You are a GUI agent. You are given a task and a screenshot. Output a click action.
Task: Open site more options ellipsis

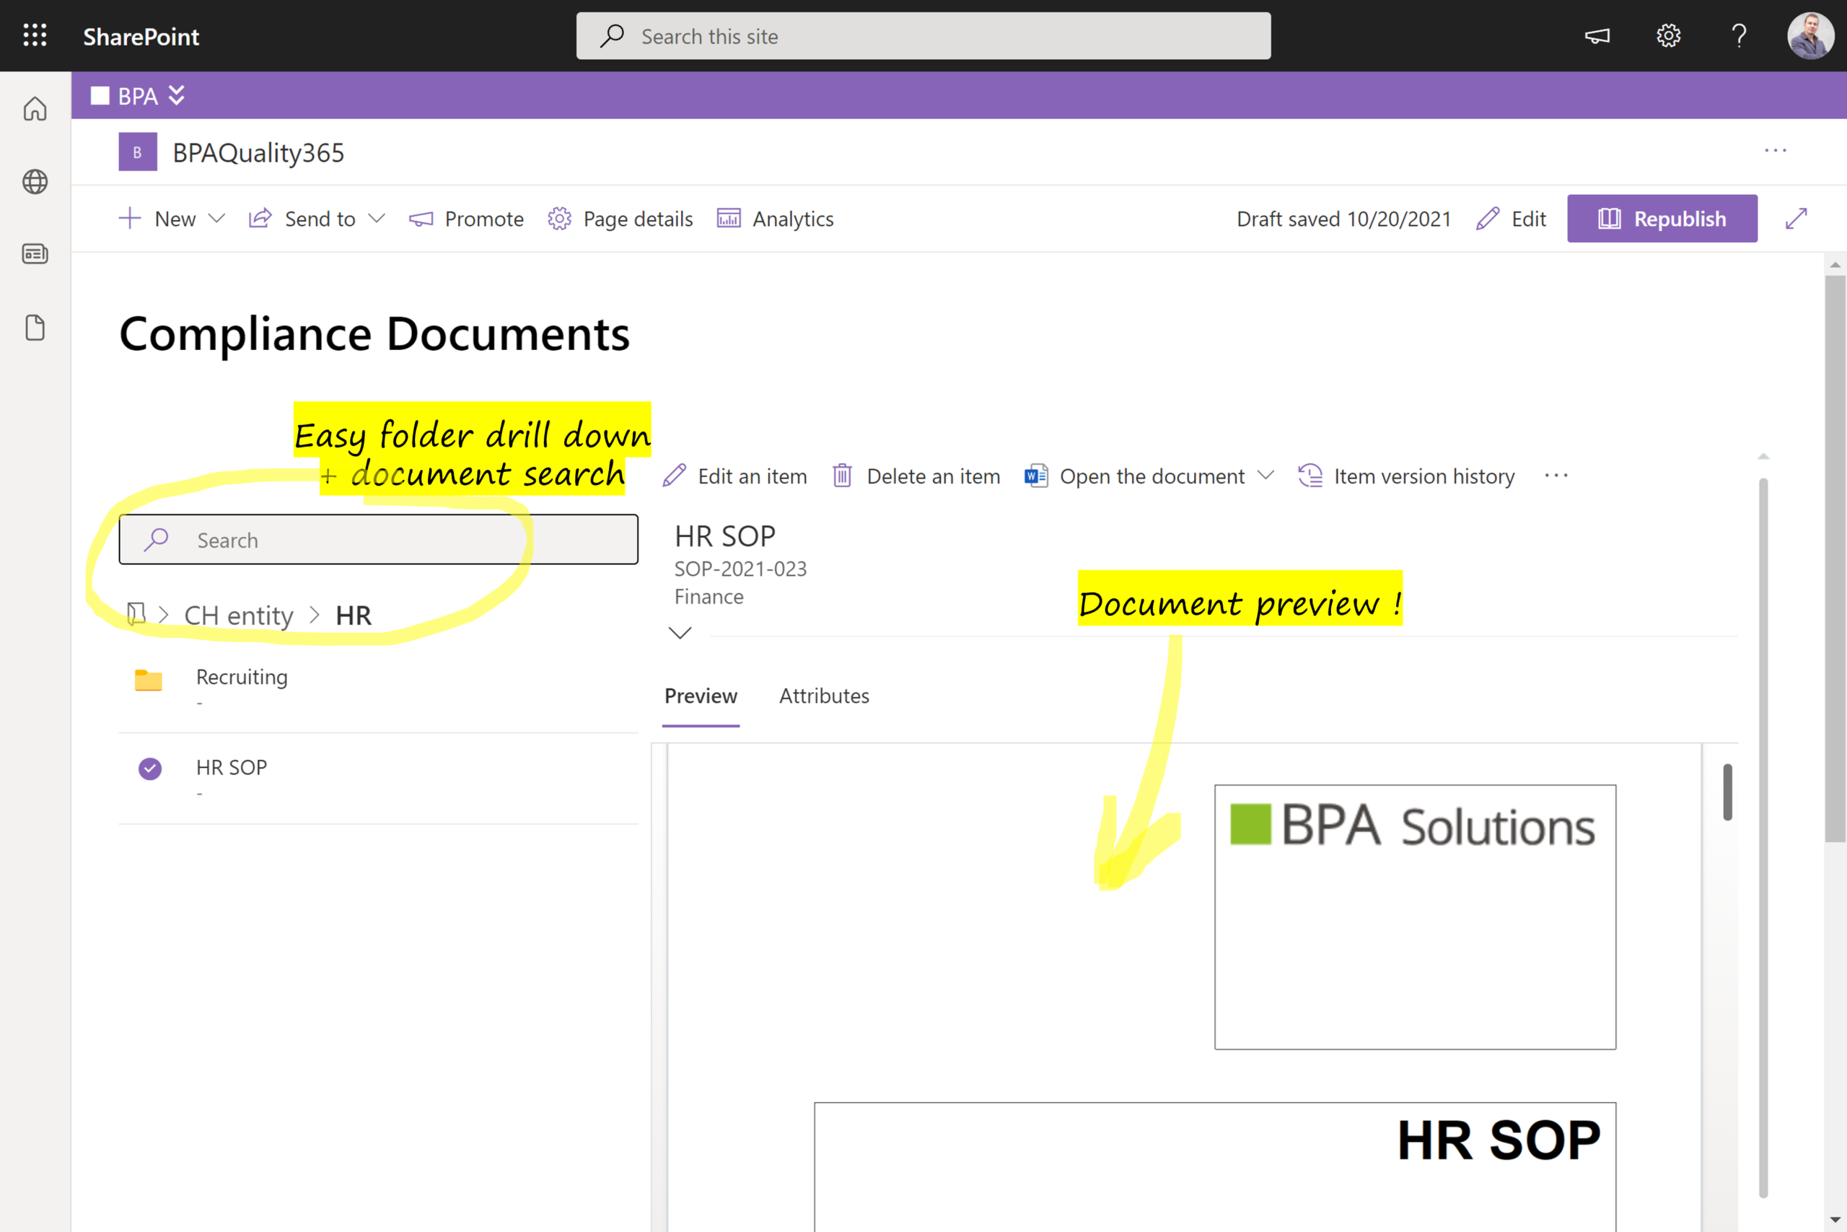coord(1776,151)
